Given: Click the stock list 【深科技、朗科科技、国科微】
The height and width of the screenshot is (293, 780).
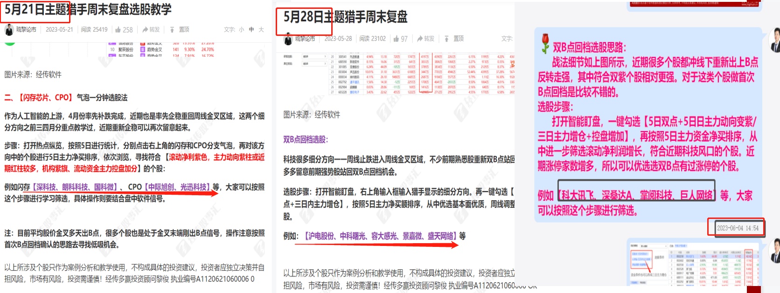Looking at the screenshot, I should coord(75,187).
